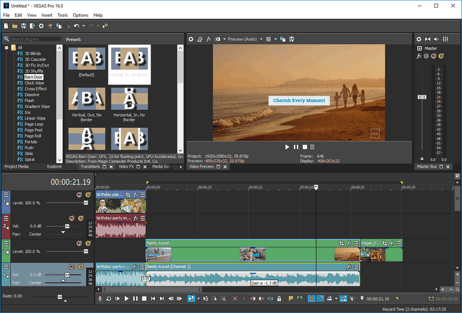Open Master FX button under Master label
This screenshot has width=462, height=313.
(x=419, y=56)
